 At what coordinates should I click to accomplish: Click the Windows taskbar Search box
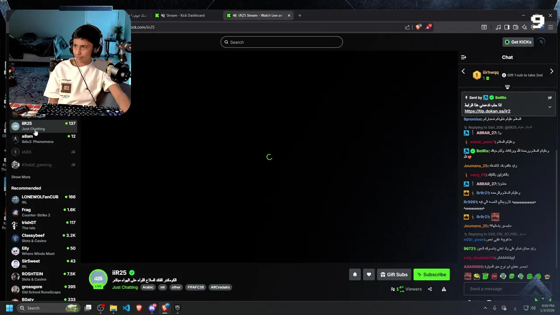click(48, 308)
